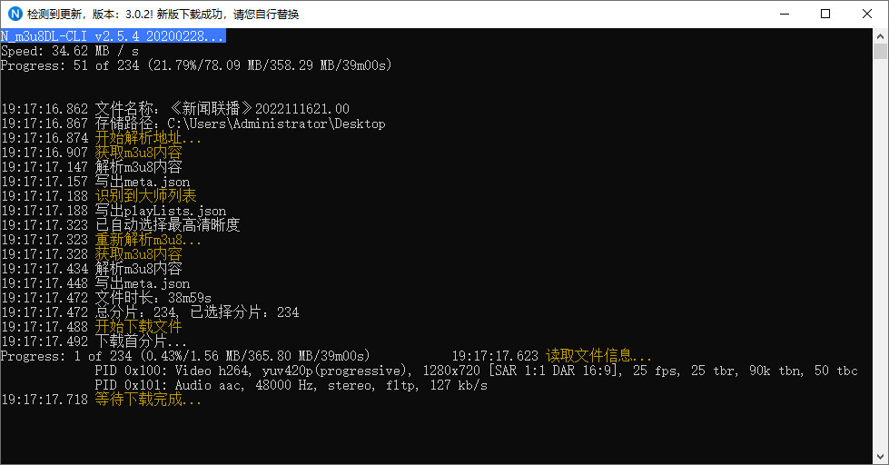This screenshot has width=889, height=465.
Task: Minimize the N_m3u8DL-CLI console window
Action: click(784, 14)
